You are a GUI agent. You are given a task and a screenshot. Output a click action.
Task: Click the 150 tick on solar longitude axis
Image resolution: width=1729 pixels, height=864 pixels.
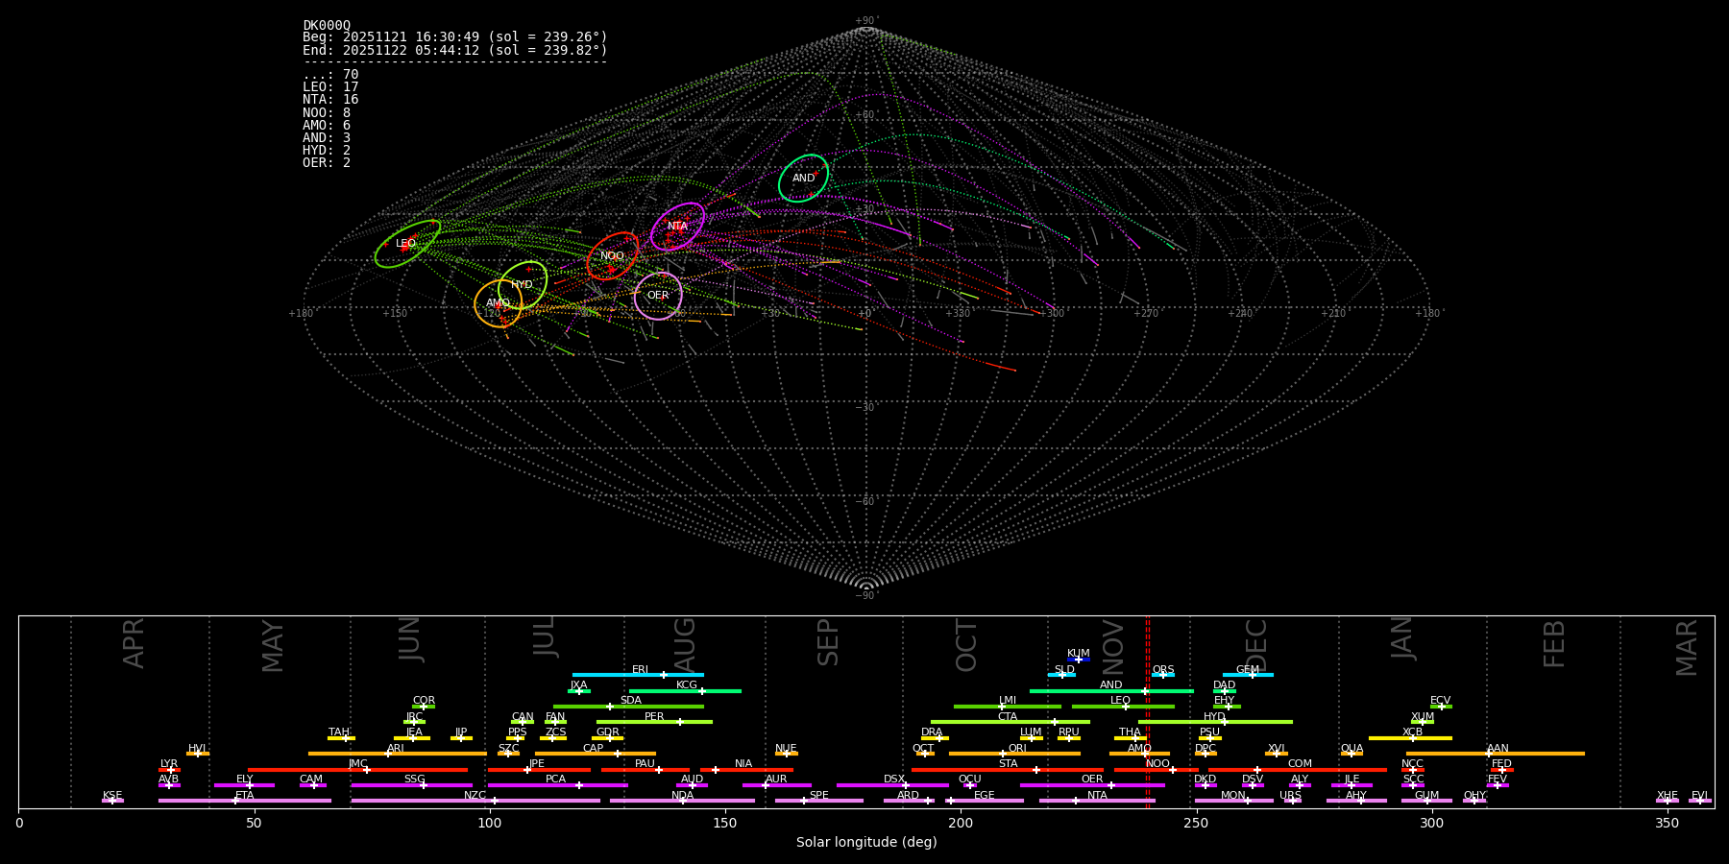click(x=725, y=823)
